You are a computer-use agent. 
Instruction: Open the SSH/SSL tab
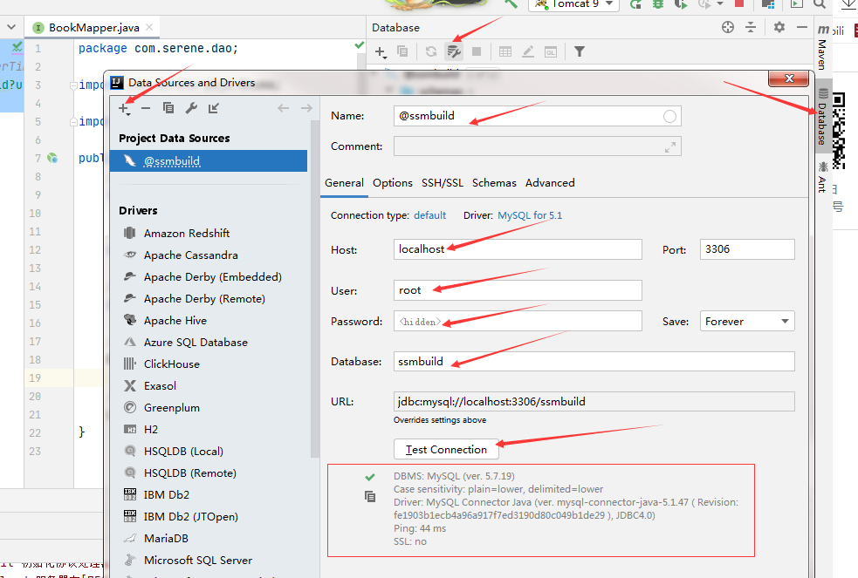[443, 183]
